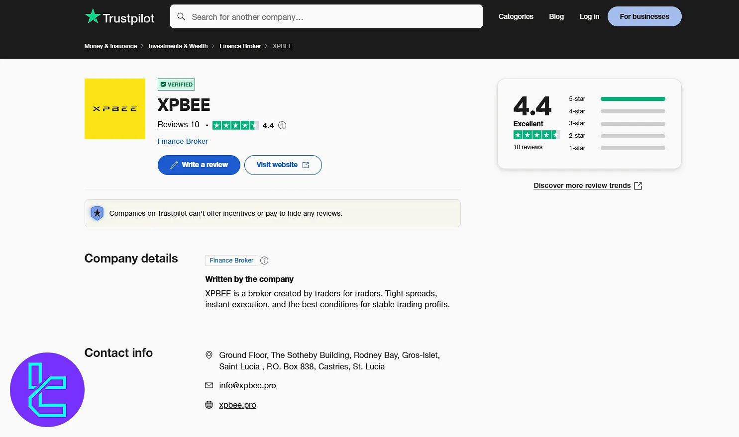Go to Money & Insurance breadcrumb
The width and height of the screenshot is (739, 437).
pyautogui.click(x=110, y=46)
